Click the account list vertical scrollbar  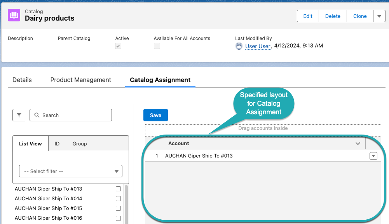(x=126, y=204)
